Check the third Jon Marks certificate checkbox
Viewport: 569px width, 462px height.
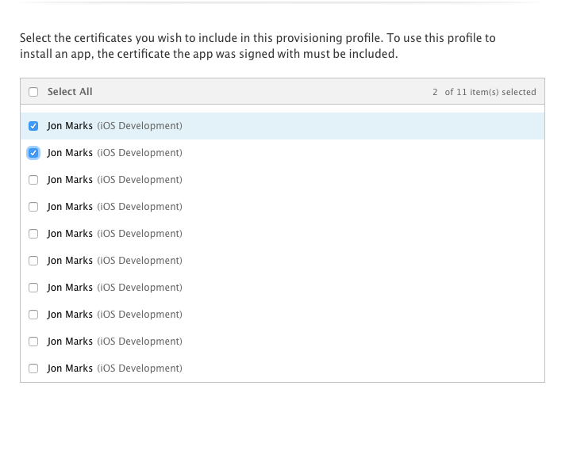pos(33,180)
